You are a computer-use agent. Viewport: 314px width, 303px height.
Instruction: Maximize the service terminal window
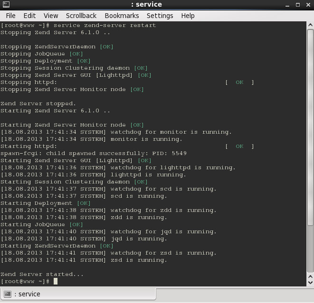tap(298, 5)
